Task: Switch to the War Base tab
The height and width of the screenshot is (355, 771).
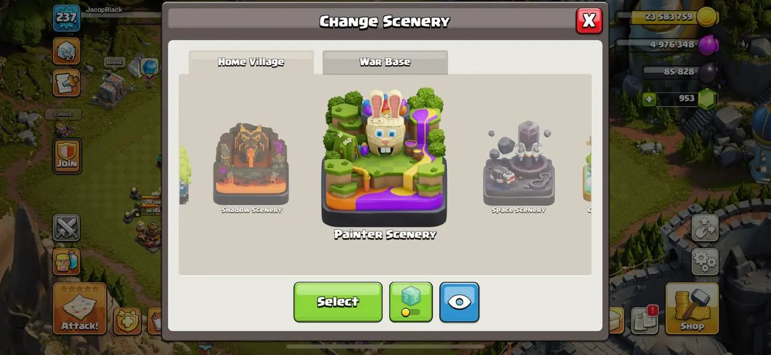Action: tap(385, 62)
